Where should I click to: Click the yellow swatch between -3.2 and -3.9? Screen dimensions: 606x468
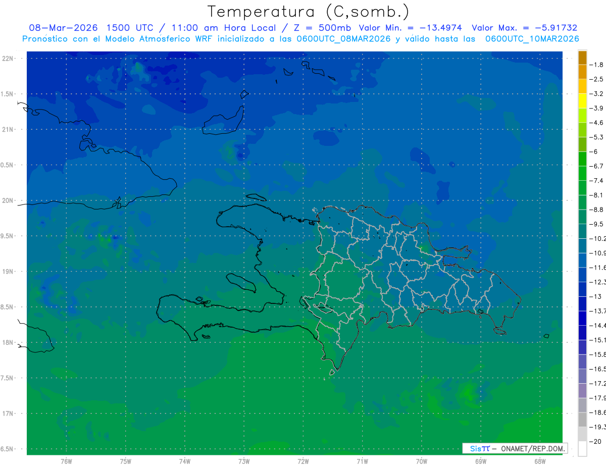582,101
